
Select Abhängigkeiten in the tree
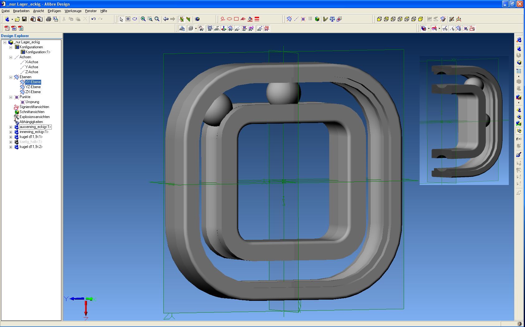(x=31, y=122)
